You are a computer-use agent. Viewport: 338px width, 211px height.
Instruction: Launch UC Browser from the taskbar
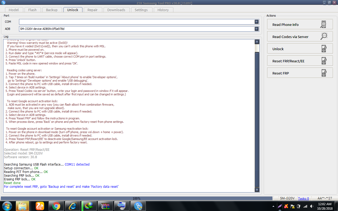click(x=39, y=206)
